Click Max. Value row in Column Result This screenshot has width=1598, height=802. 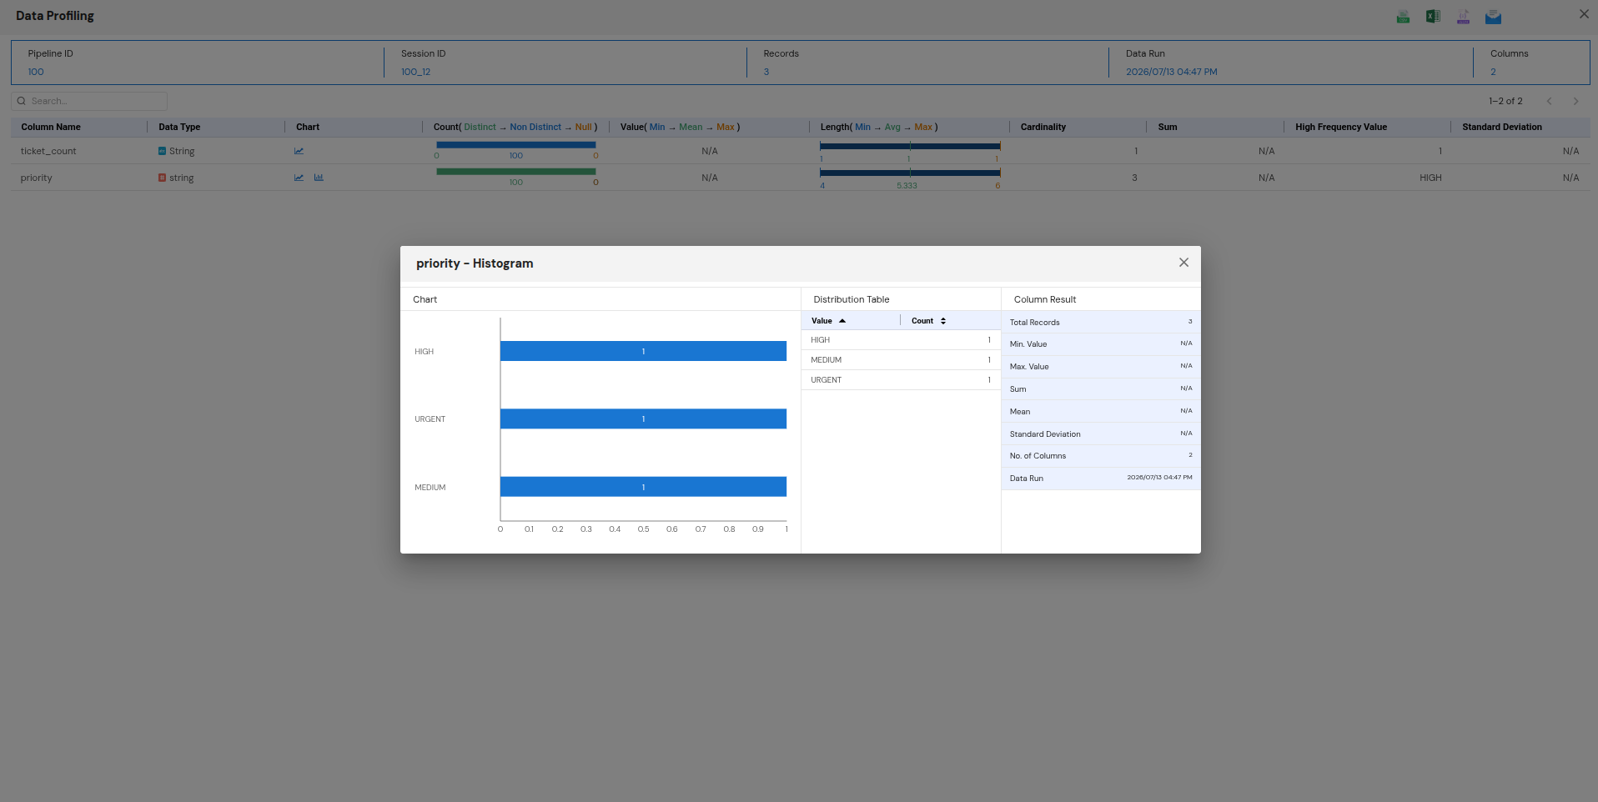(1101, 367)
